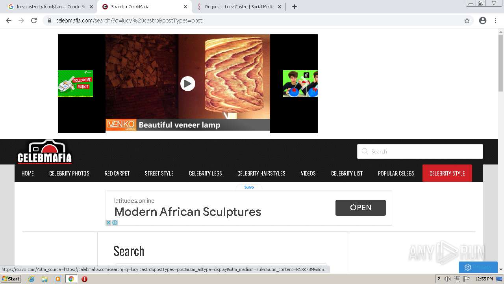Viewport: 504px width, 284px height.
Task: Switch to the Request - Lucy Castro tab
Action: (239, 7)
